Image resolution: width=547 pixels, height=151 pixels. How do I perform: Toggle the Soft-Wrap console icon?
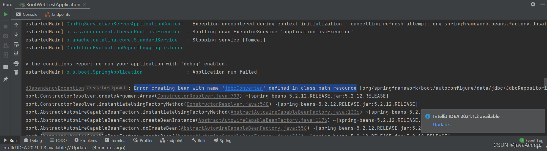tap(16, 44)
